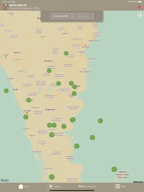
Task: Tap the Córdoba Province label
Action: click(49, 96)
